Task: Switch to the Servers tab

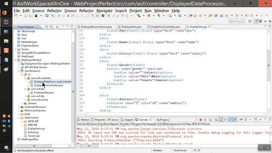Action: [x=113, y=120]
